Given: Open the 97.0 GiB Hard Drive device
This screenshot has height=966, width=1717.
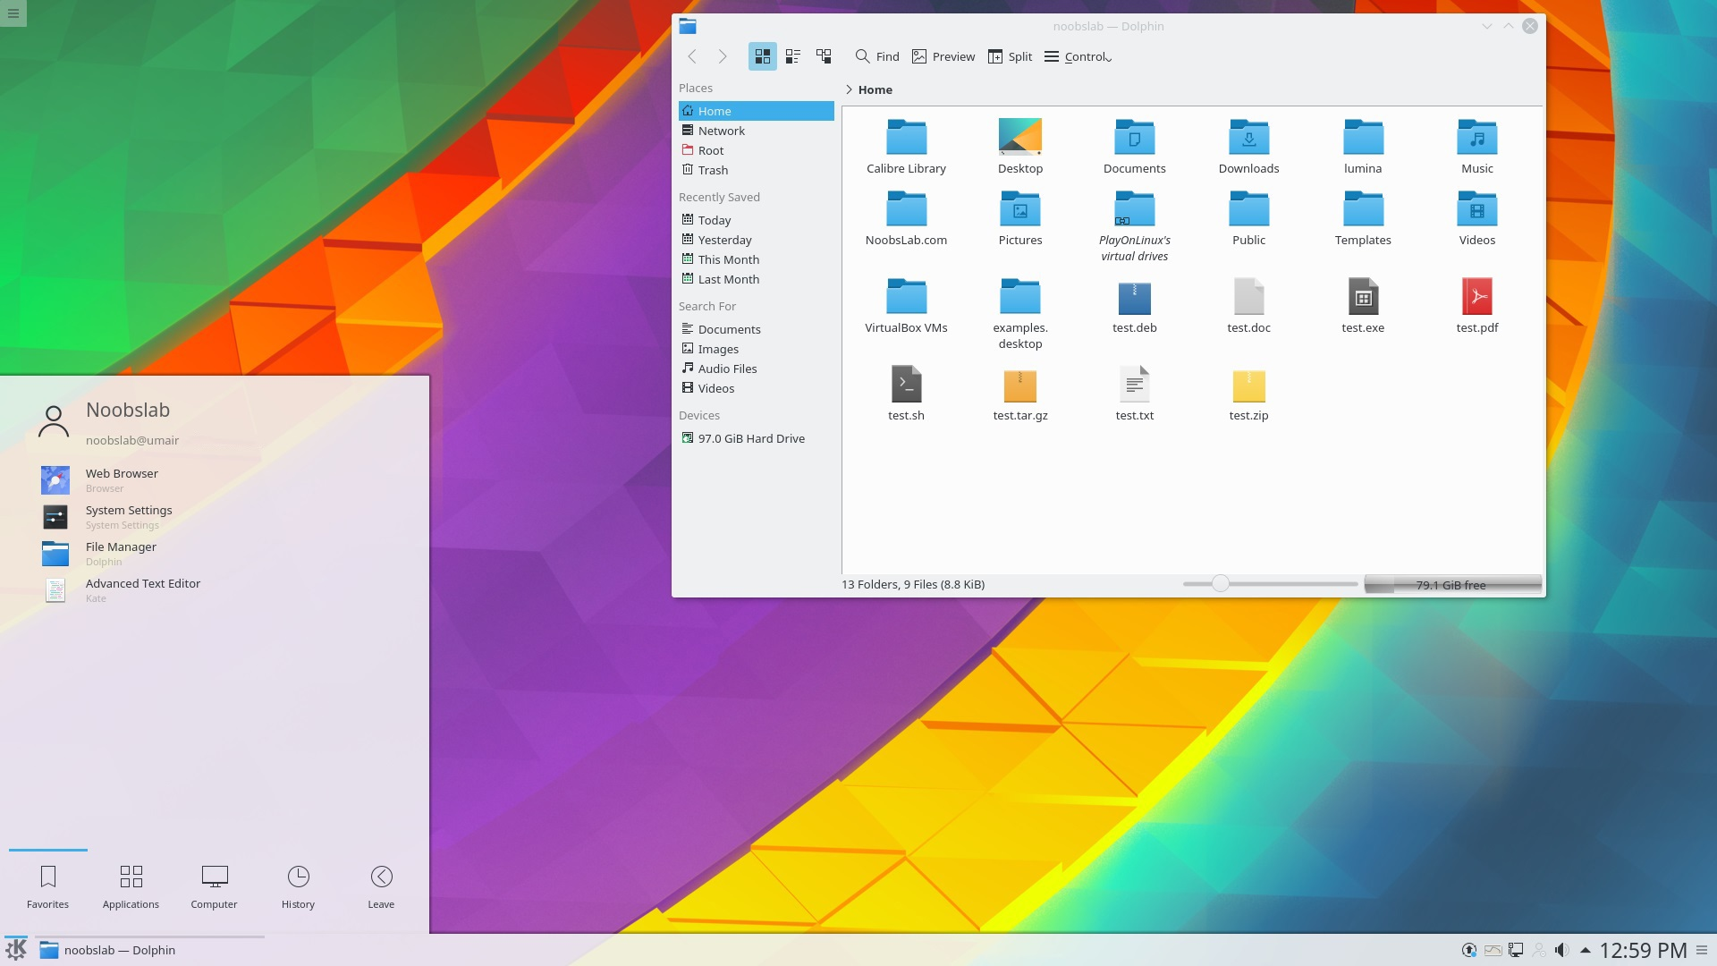Looking at the screenshot, I should pyautogui.click(x=750, y=438).
